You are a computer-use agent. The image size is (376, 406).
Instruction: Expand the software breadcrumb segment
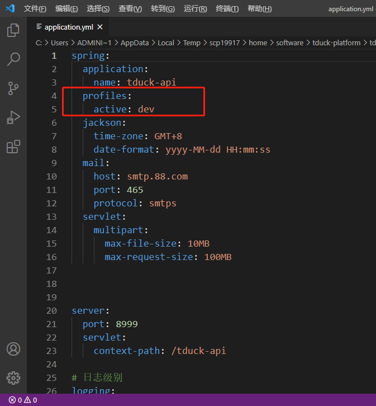289,43
